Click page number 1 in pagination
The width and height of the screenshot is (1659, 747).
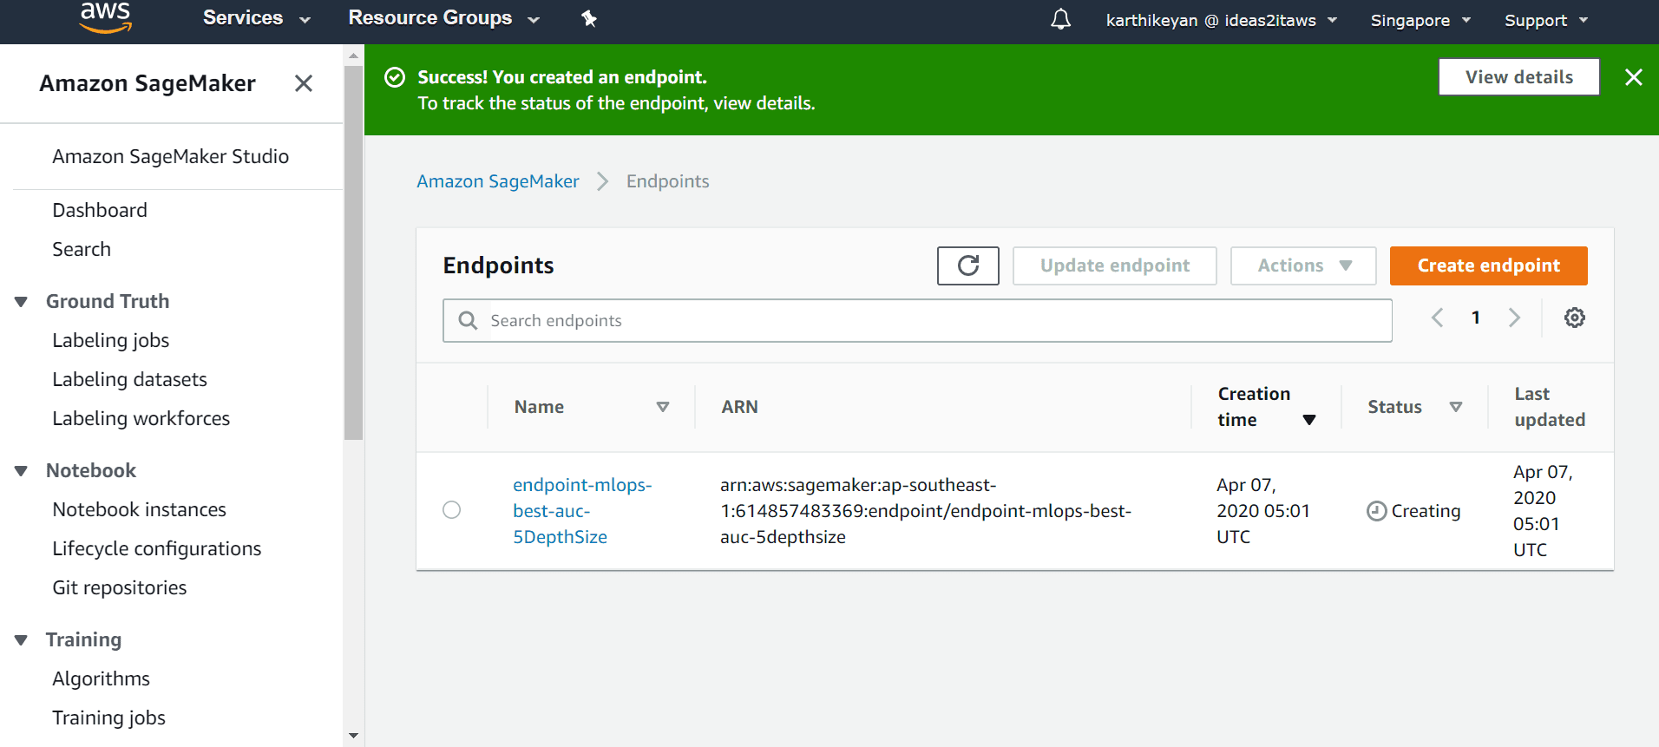pos(1476,318)
